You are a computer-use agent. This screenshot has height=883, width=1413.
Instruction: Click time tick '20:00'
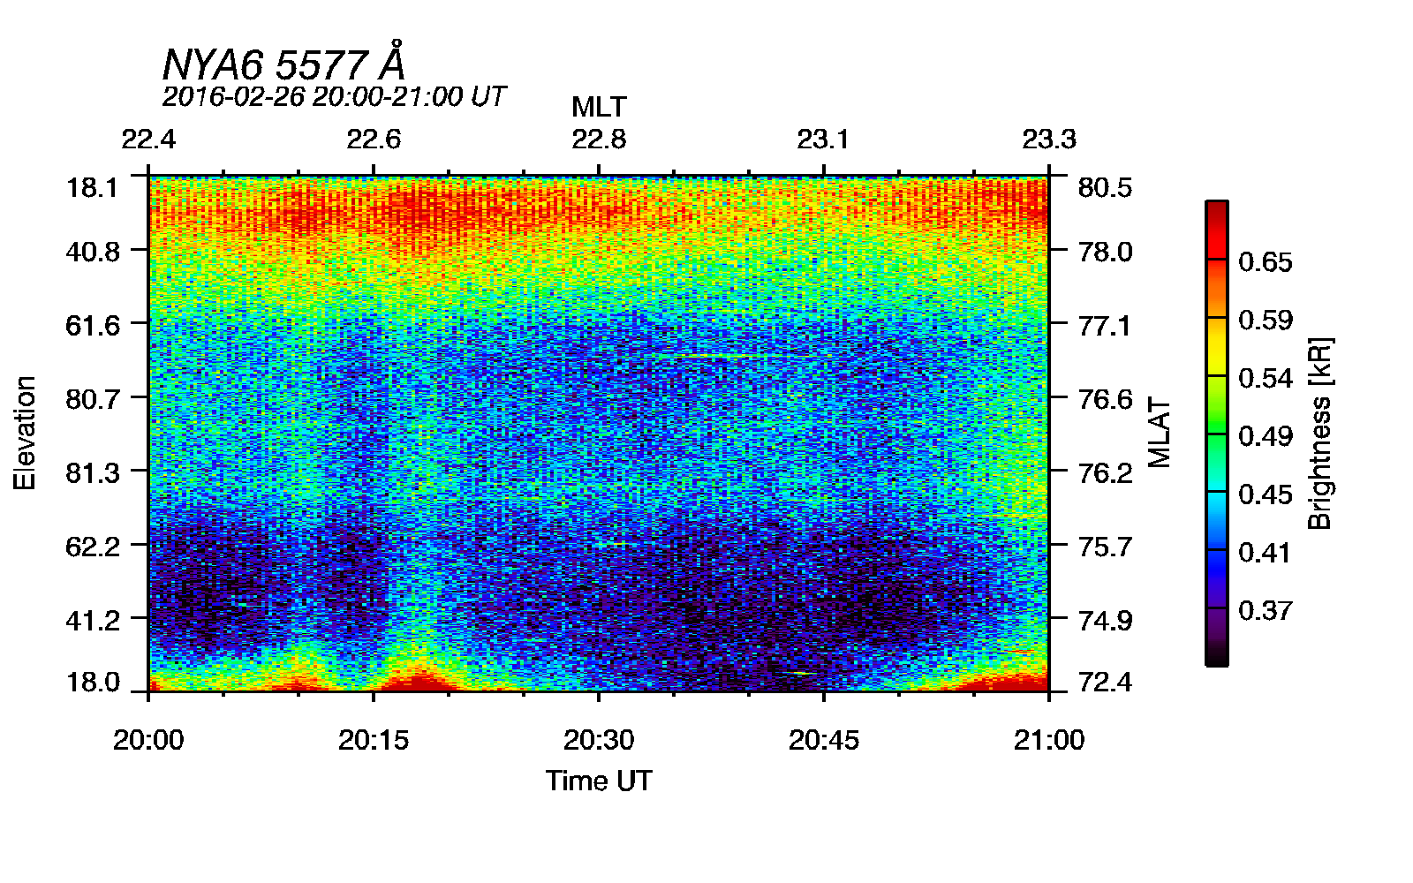148,740
